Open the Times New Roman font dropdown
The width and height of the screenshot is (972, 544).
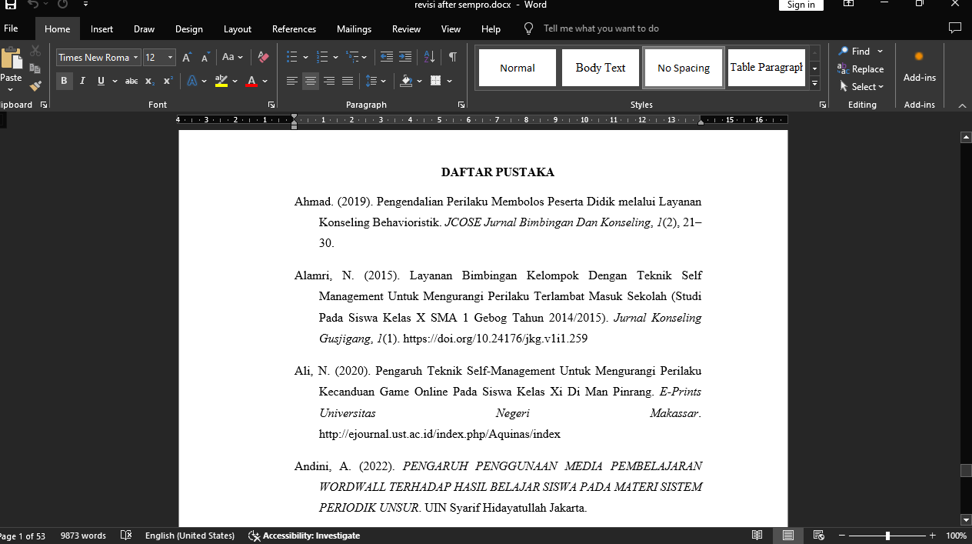[136, 58]
